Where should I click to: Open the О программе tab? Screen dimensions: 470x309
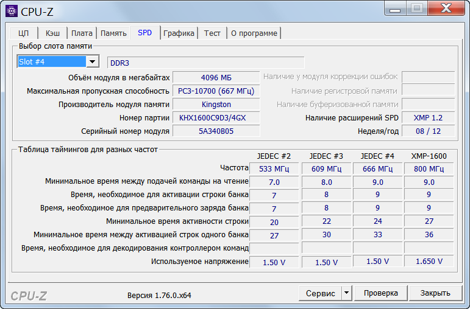point(254,33)
